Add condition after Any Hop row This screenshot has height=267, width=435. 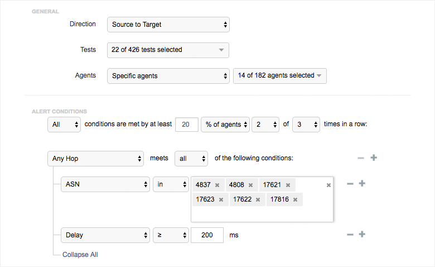374,158
